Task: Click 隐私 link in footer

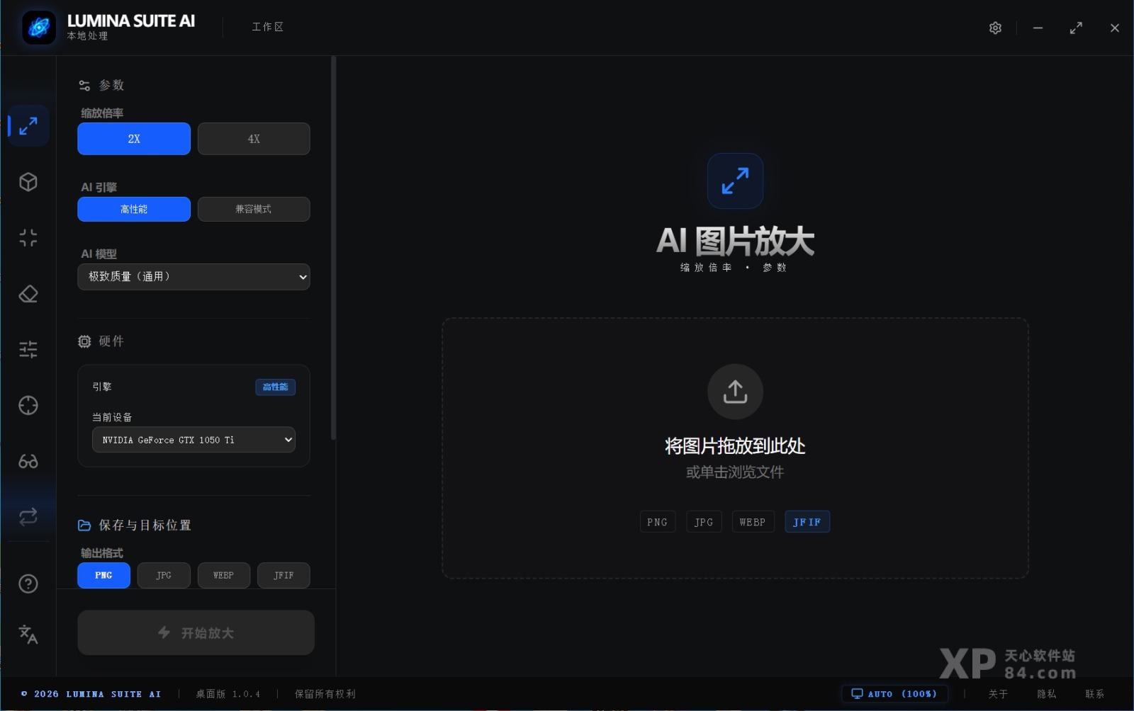Action: pos(1046,694)
